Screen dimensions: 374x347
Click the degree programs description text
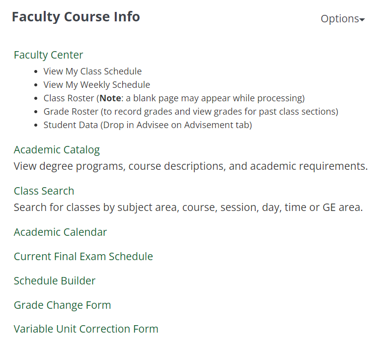[x=191, y=166]
